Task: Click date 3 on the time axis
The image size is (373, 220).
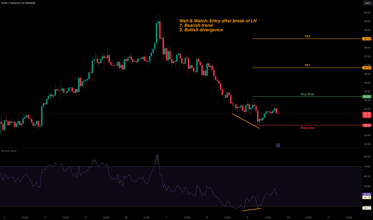Action: (4, 218)
